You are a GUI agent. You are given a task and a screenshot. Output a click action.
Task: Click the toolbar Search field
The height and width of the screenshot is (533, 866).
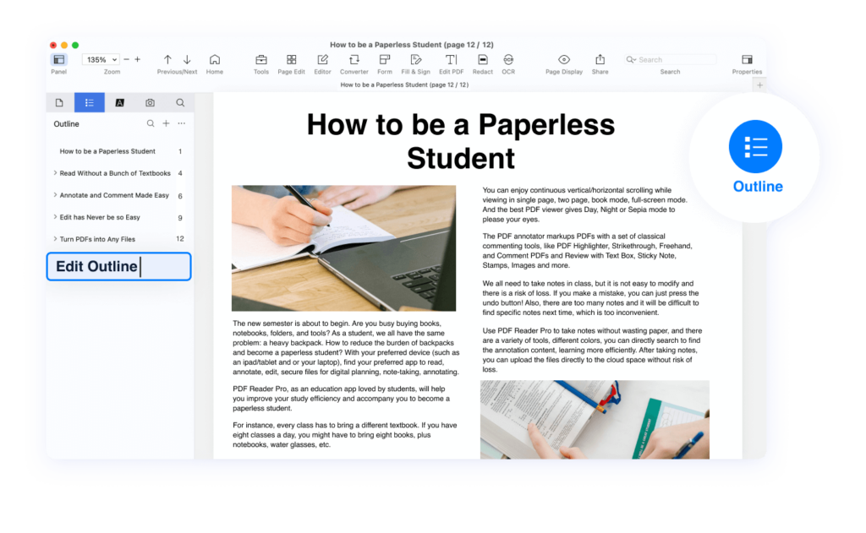click(671, 60)
